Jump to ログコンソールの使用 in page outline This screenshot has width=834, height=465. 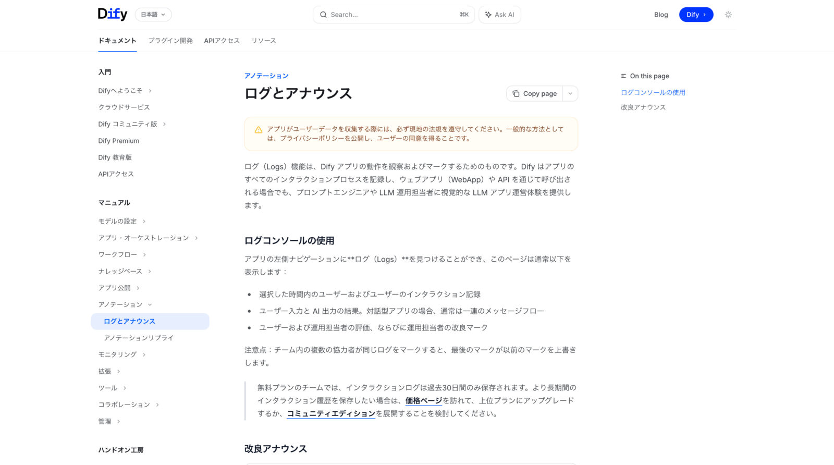point(653,92)
